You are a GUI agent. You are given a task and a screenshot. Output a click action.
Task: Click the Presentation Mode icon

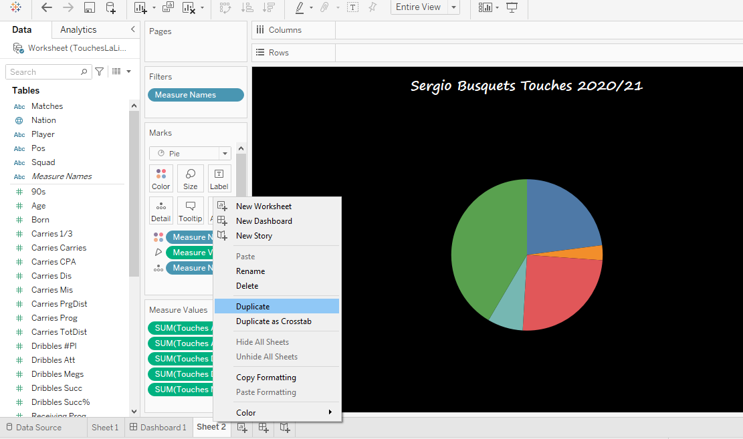coord(512,7)
